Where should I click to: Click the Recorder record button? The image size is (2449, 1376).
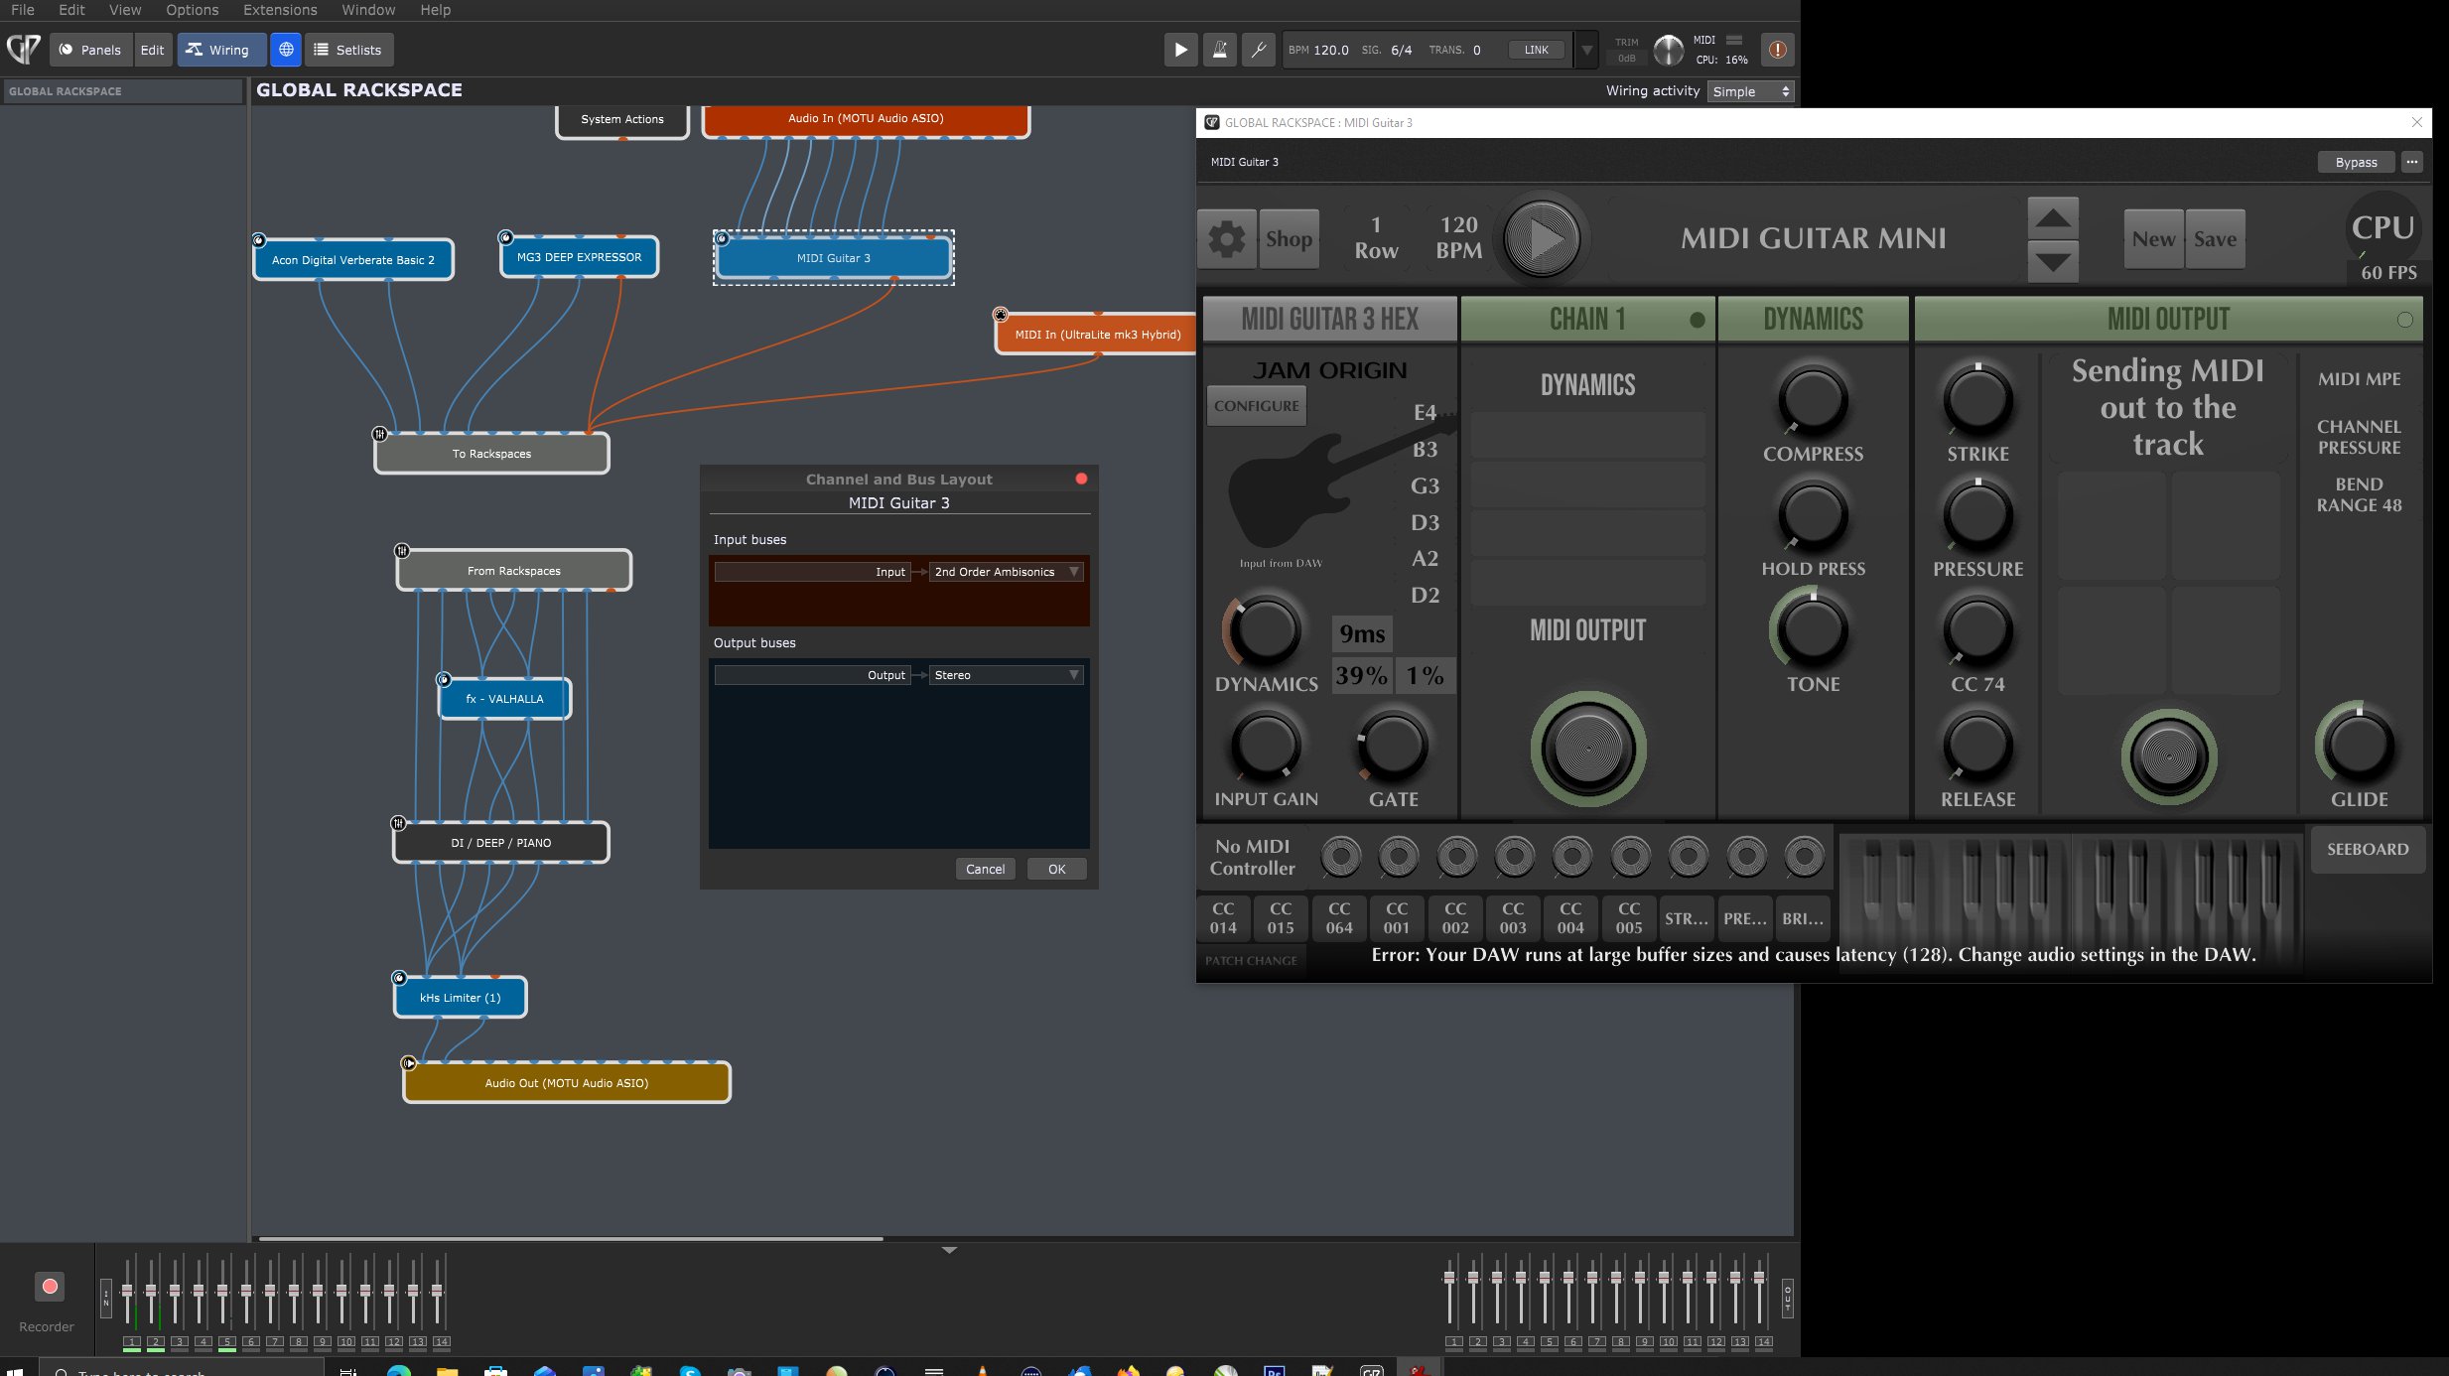pyautogui.click(x=50, y=1287)
